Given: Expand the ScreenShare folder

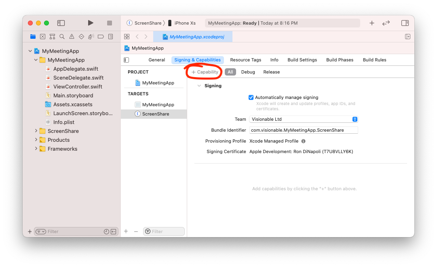Looking at the screenshot, I should coord(36,130).
